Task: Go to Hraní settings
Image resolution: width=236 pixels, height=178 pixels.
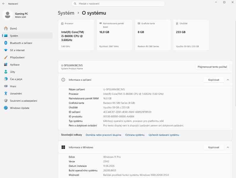Action: click(27, 86)
